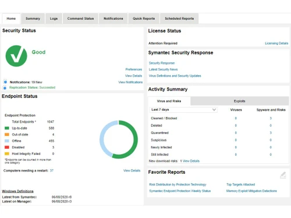Image resolution: width=291 pixels, height=218 pixels.
Task: Open the Scheduled Reports tab
Action: 179,19
